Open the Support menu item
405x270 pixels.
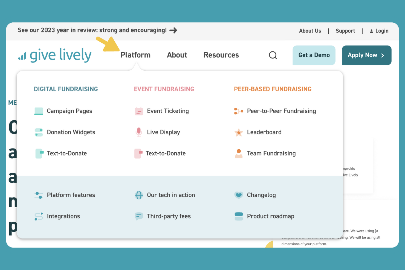pos(345,31)
